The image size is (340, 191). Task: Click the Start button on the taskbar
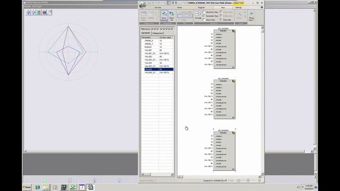[x=27, y=187]
